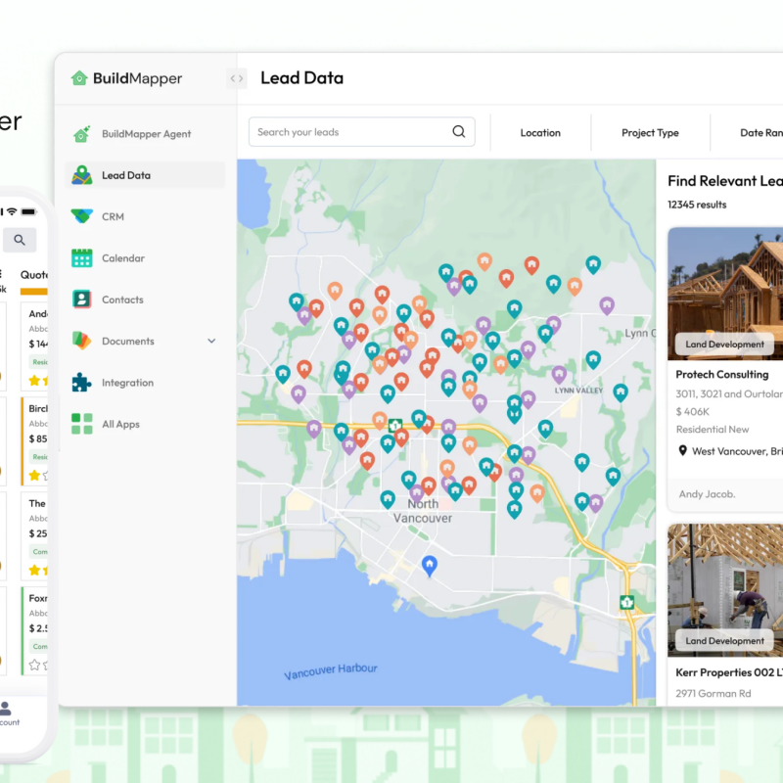Open the CRM section icon
The height and width of the screenshot is (783, 783).
(81, 216)
